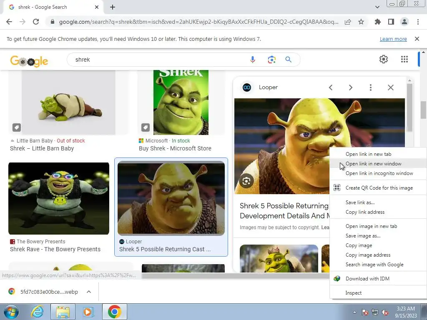Open Windows Explorer folder in taskbar
The height and width of the screenshot is (320, 427).
pos(63,312)
